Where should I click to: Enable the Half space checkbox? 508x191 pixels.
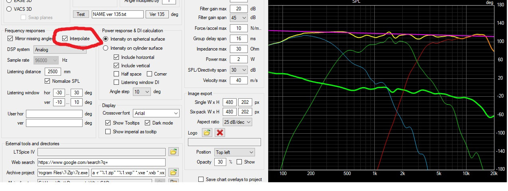click(116, 74)
